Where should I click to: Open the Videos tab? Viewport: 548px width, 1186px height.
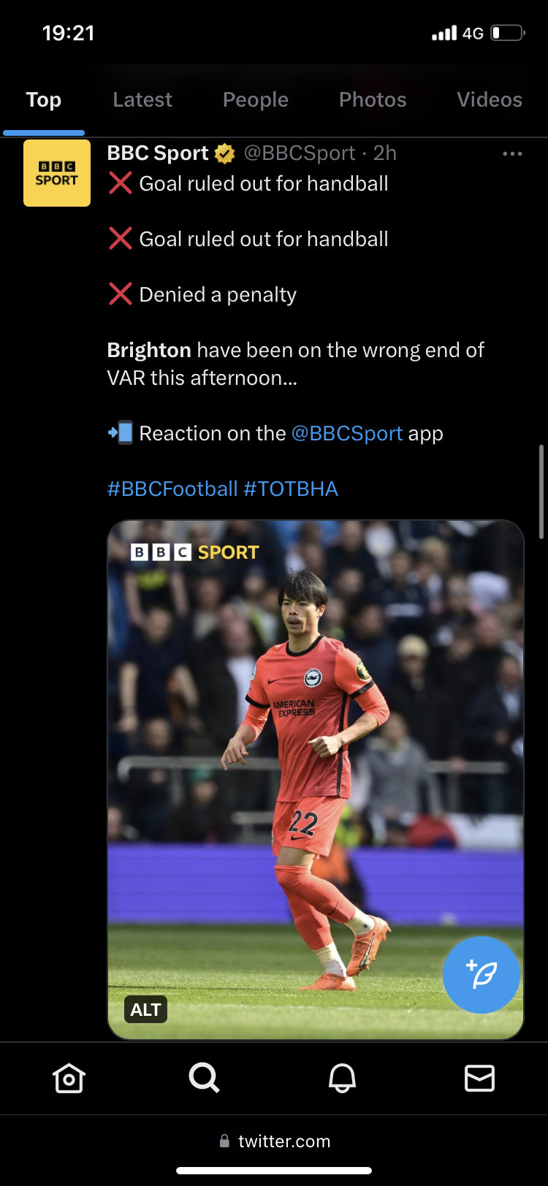(489, 100)
